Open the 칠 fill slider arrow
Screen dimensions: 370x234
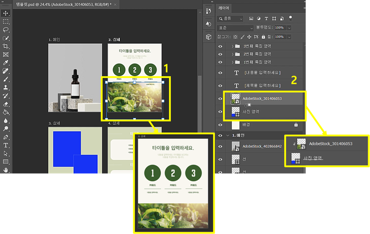pyautogui.click(x=289, y=37)
